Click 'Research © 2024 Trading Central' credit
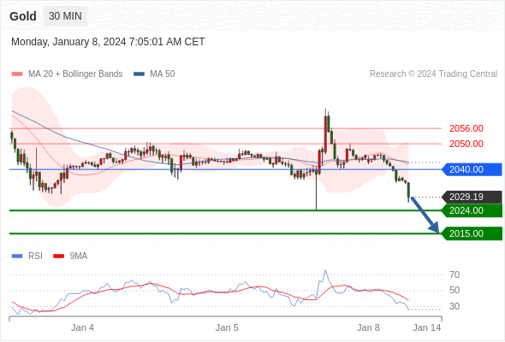 coord(433,74)
